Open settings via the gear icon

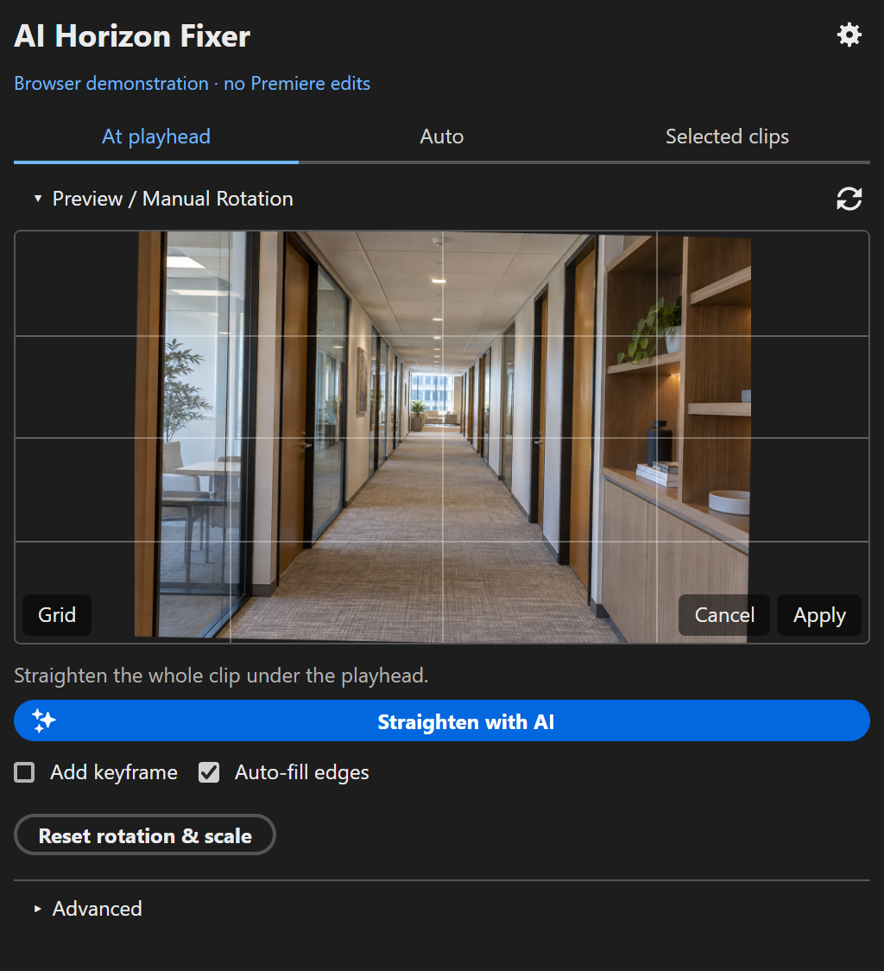coord(849,35)
